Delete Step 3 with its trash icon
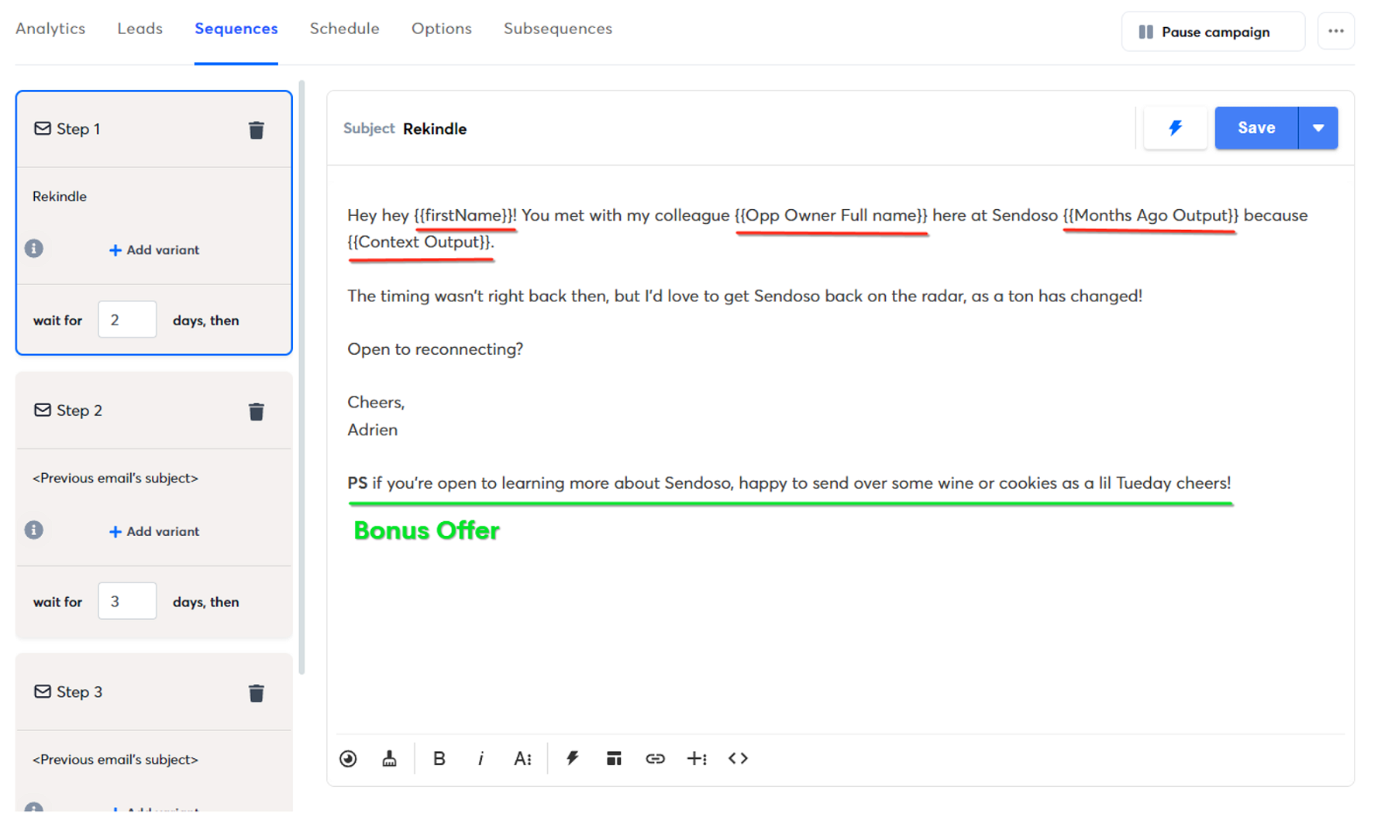This screenshot has height=814, width=1395. pos(256,692)
